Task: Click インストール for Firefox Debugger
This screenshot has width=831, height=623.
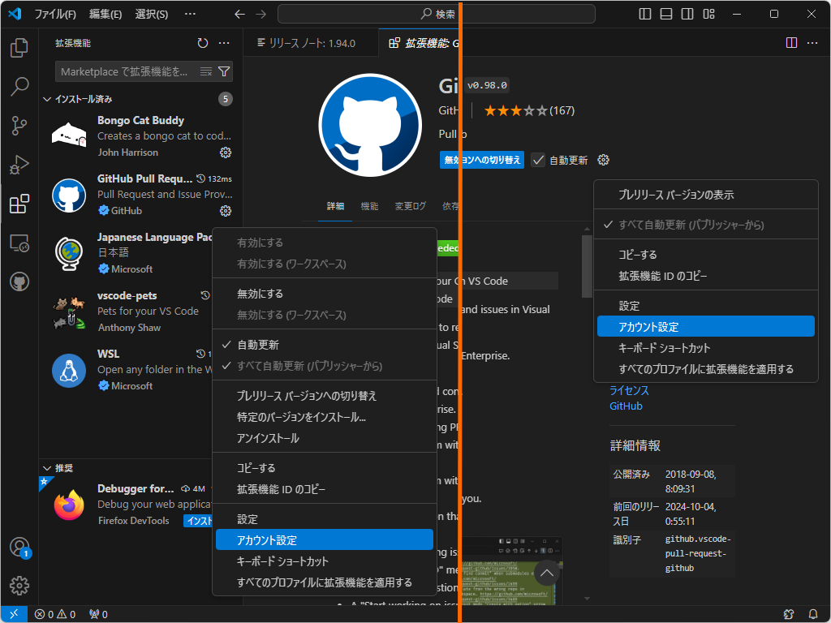Action: (198, 520)
